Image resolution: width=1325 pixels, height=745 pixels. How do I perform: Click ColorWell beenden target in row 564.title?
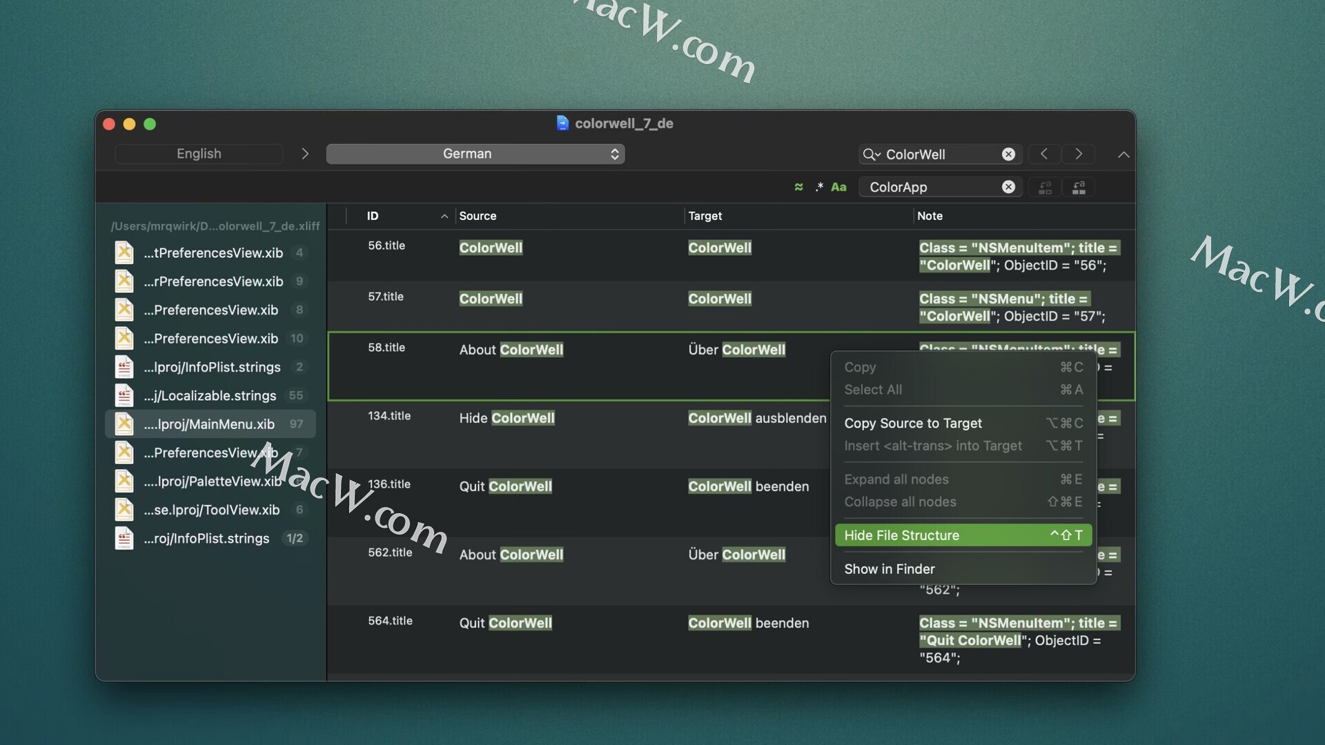pyautogui.click(x=749, y=623)
